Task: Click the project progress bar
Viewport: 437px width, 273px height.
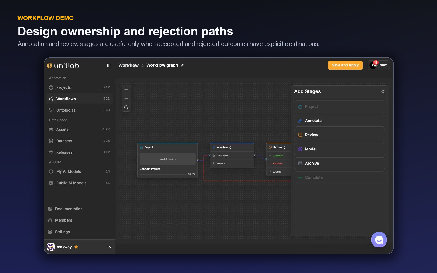Action: pyautogui.click(x=163, y=174)
